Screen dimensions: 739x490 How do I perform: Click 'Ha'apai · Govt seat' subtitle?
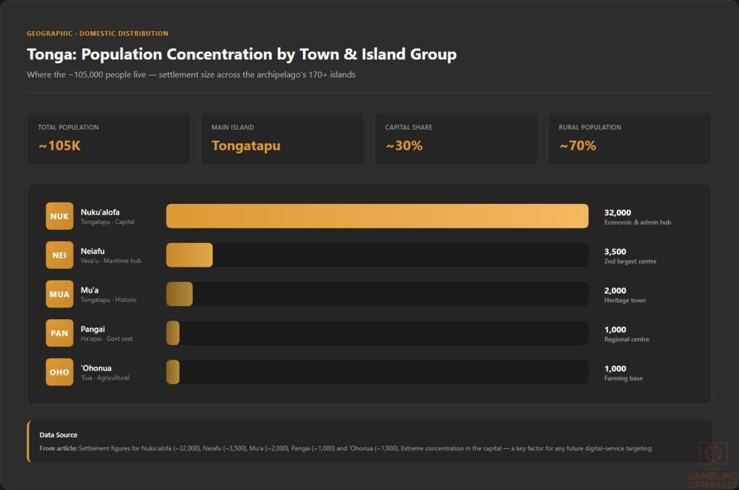coord(107,339)
